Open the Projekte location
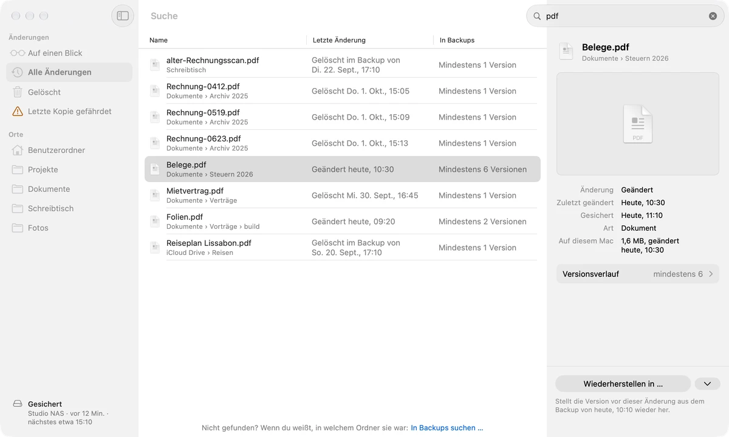Screen dimensions: 729x437 [69, 169]
